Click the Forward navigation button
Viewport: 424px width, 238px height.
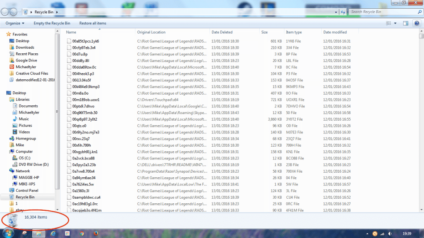(13, 12)
